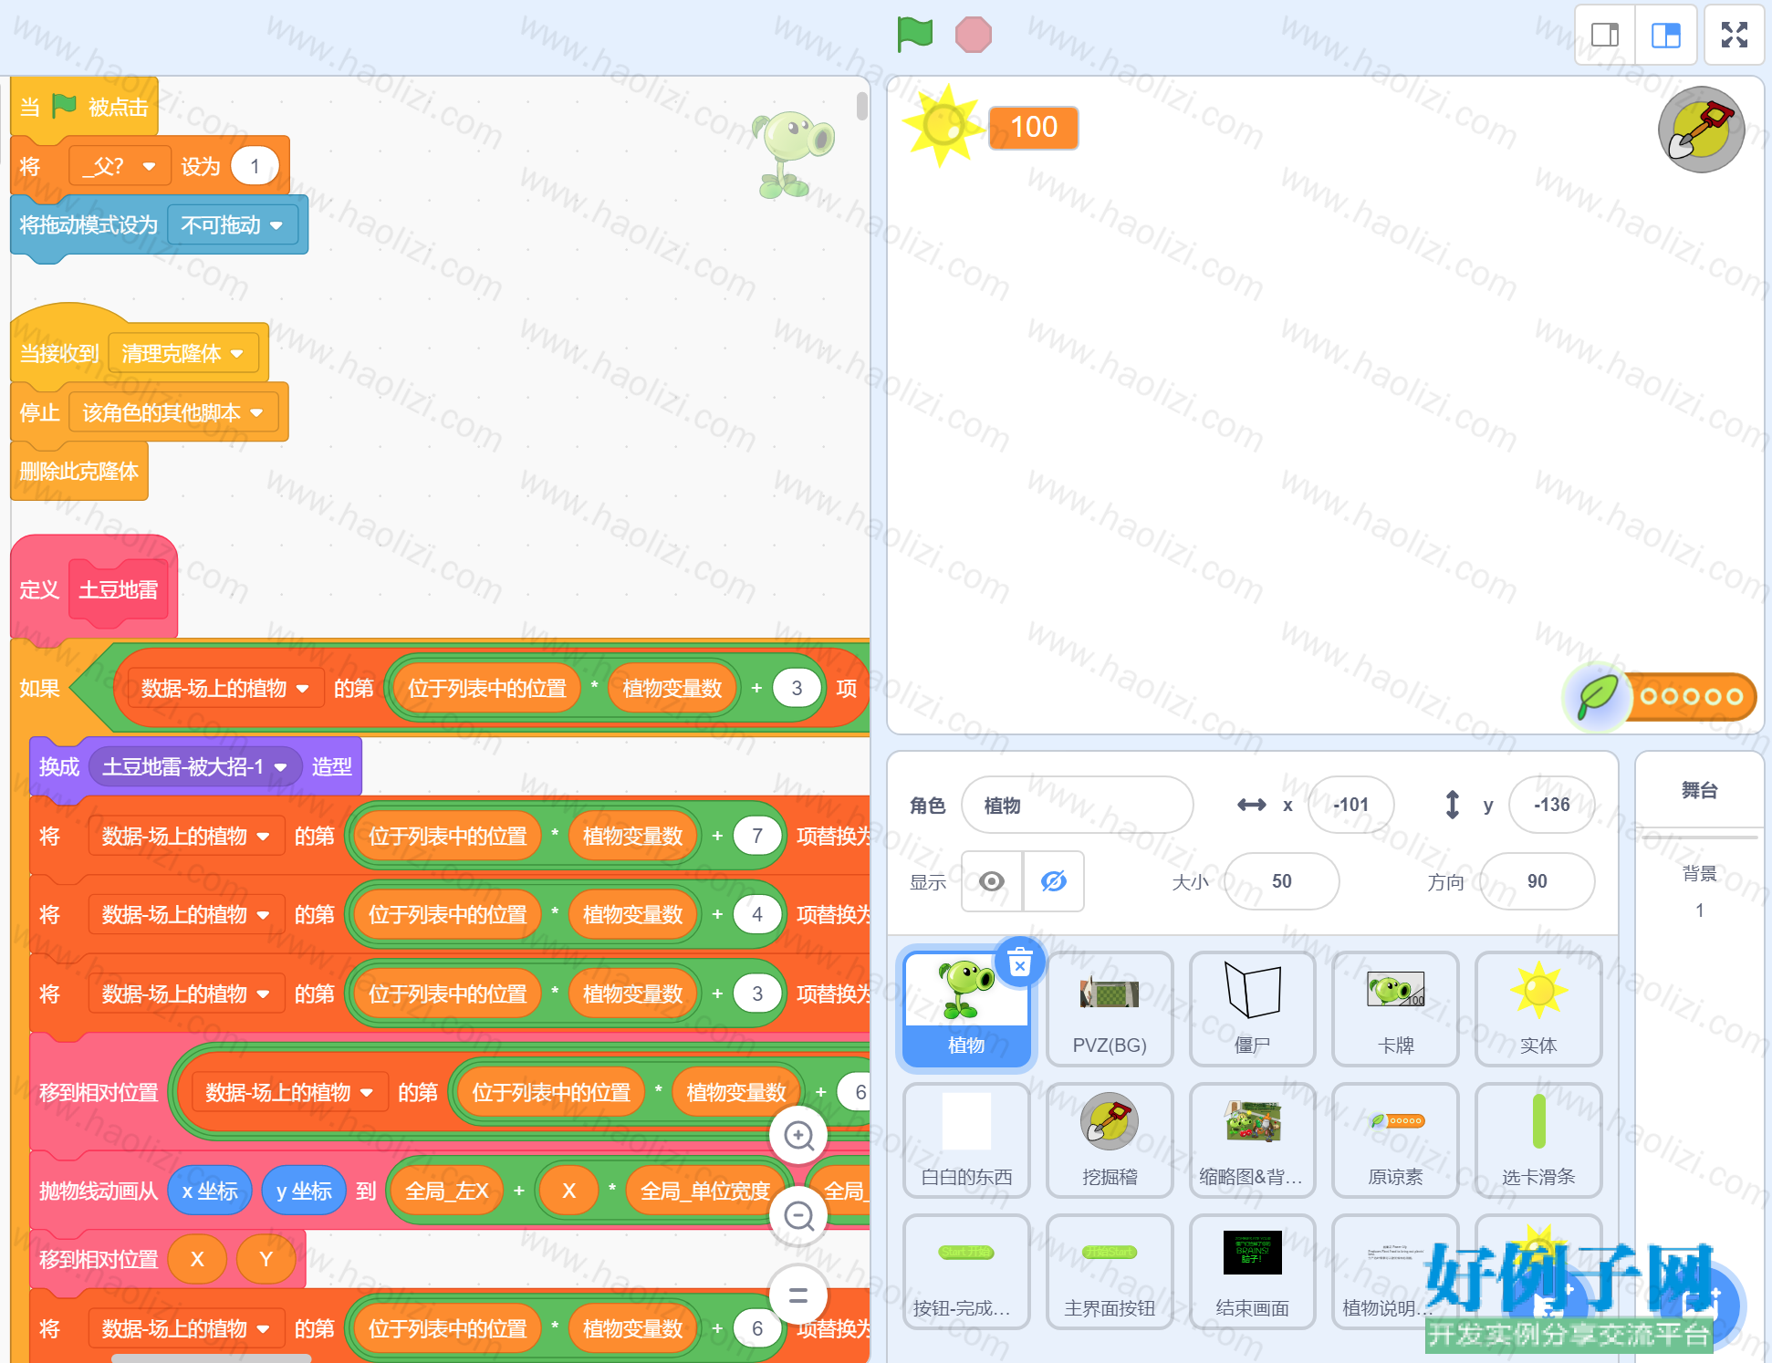Click the green flag to start the project
Image resolution: width=1772 pixels, height=1363 pixels.
[914, 35]
